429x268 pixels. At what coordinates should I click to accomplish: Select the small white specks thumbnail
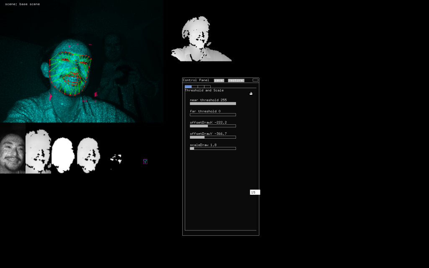(116, 159)
